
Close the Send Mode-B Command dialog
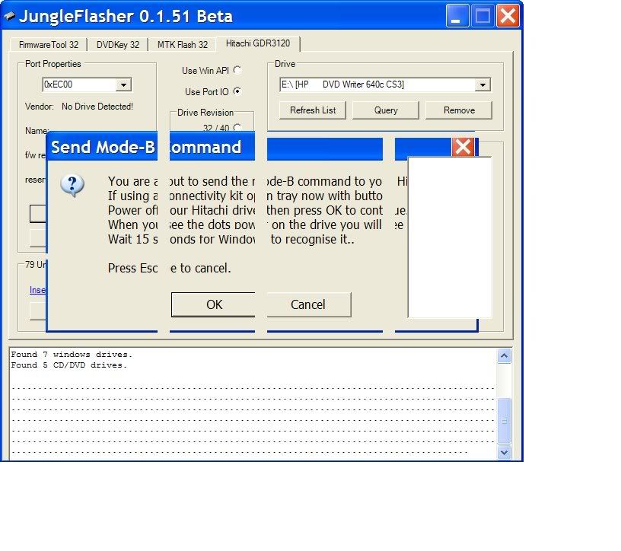coord(463,147)
